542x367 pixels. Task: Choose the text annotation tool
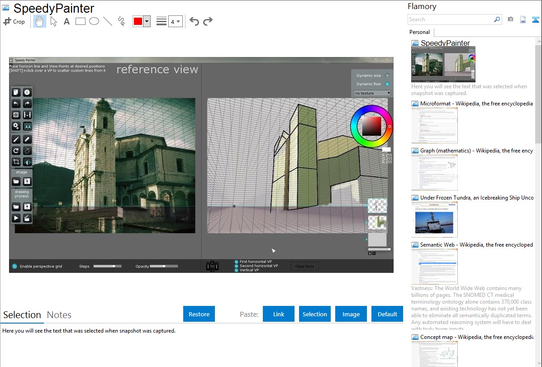point(67,21)
